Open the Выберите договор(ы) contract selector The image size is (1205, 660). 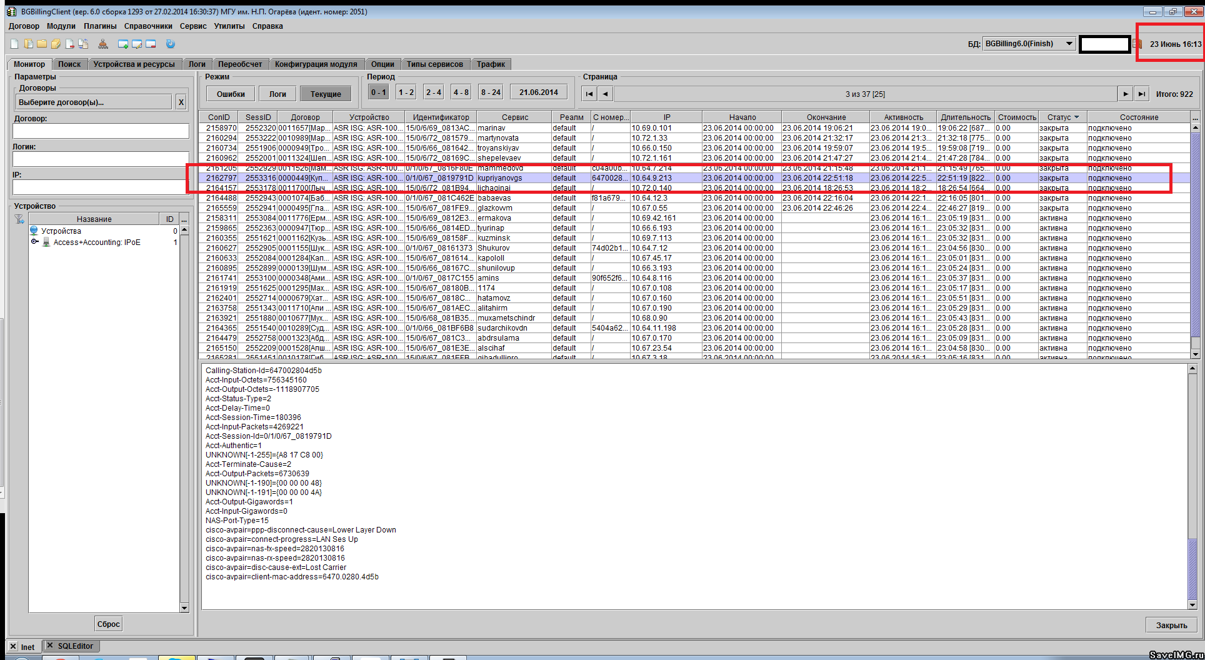pos(94,102)
